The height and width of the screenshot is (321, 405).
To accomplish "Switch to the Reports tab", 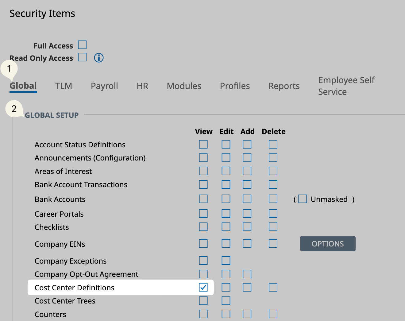I will (284, 86).
